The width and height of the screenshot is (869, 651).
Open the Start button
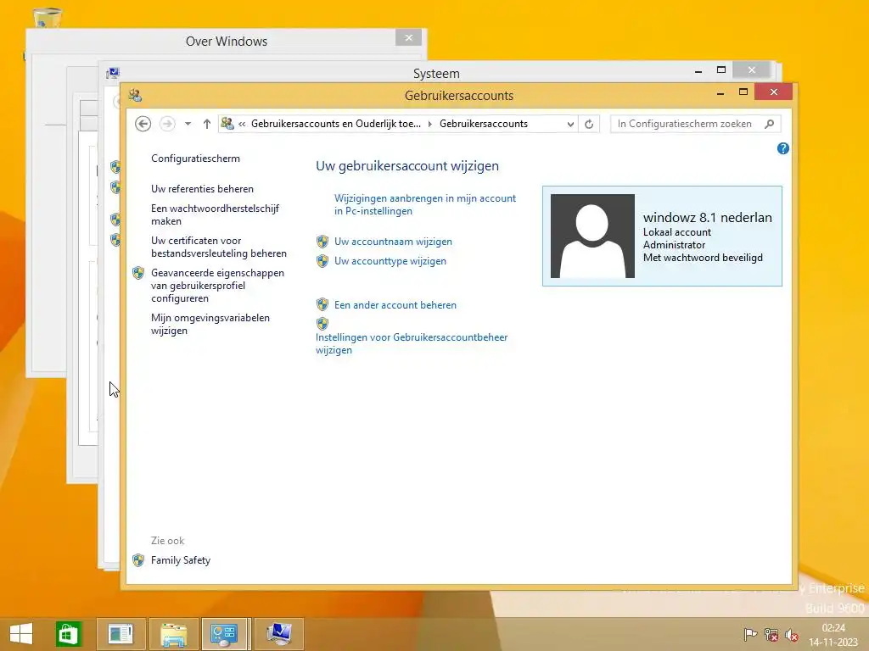tap(21, 634)
